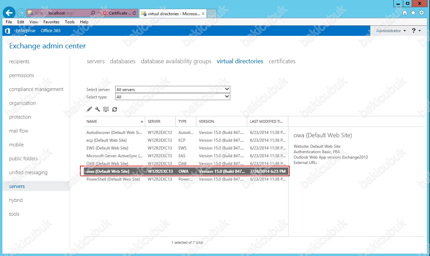The height and width of the screenshot is (256, 430).
Task: Select servers in the left navigation
Action: (x=36, y=186)
